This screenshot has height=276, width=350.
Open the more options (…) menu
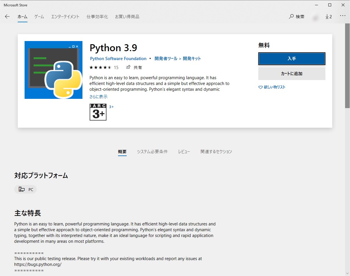pos(343,16)
